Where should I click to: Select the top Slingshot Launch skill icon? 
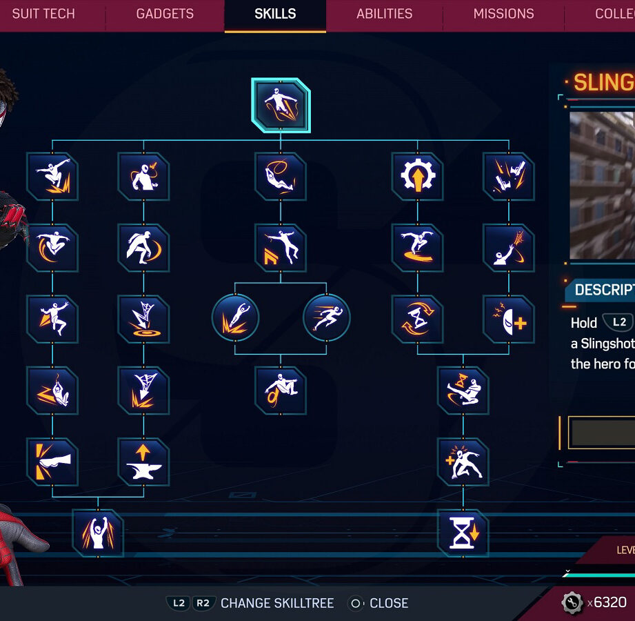click(281, 106)
